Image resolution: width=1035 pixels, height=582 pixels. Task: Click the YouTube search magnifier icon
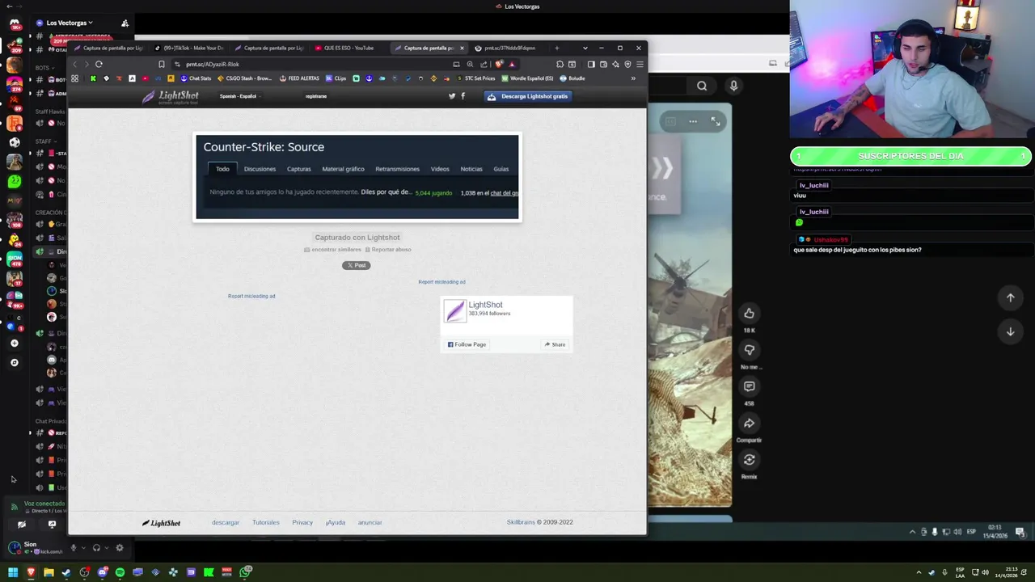[702, 86]
